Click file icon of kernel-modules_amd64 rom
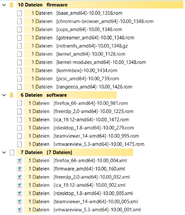Image resolution: width=185 pixels, height=215 pixels. tap(19, 62)
